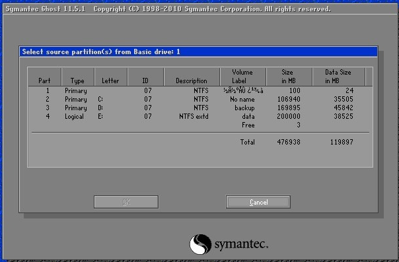Click the drive letter C: cell
The width and height of the screenshot is (399, 262).
(x=100, y=99)
